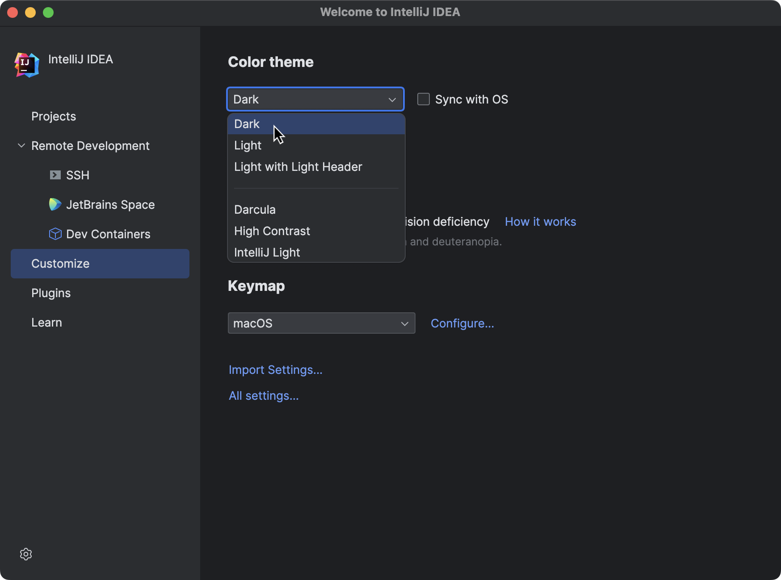The width and height of the screenshot is (781, 580).
Task: Click the JetBrains Space play icon
Action: [x=55, y=204]
